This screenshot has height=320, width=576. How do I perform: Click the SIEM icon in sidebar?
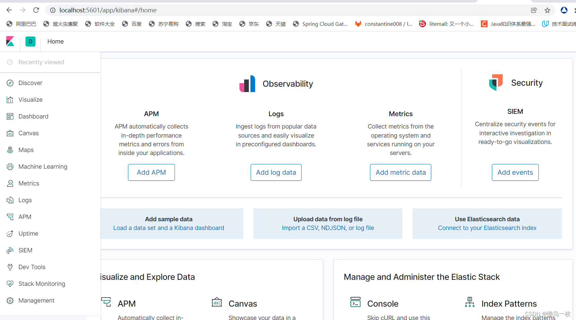pyautogui.click(x=10, y=250)
